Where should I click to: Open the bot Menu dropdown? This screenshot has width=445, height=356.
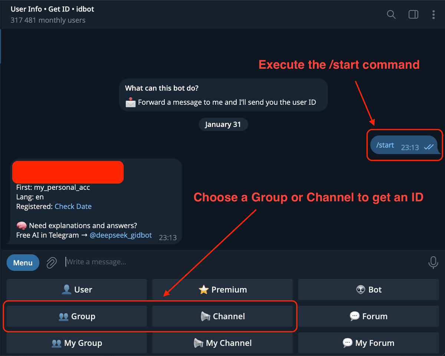pos(23,262)
